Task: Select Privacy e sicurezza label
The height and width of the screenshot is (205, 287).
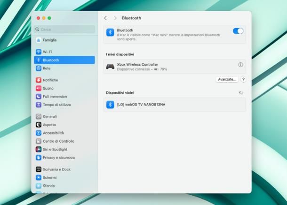Action: [59, 158]
